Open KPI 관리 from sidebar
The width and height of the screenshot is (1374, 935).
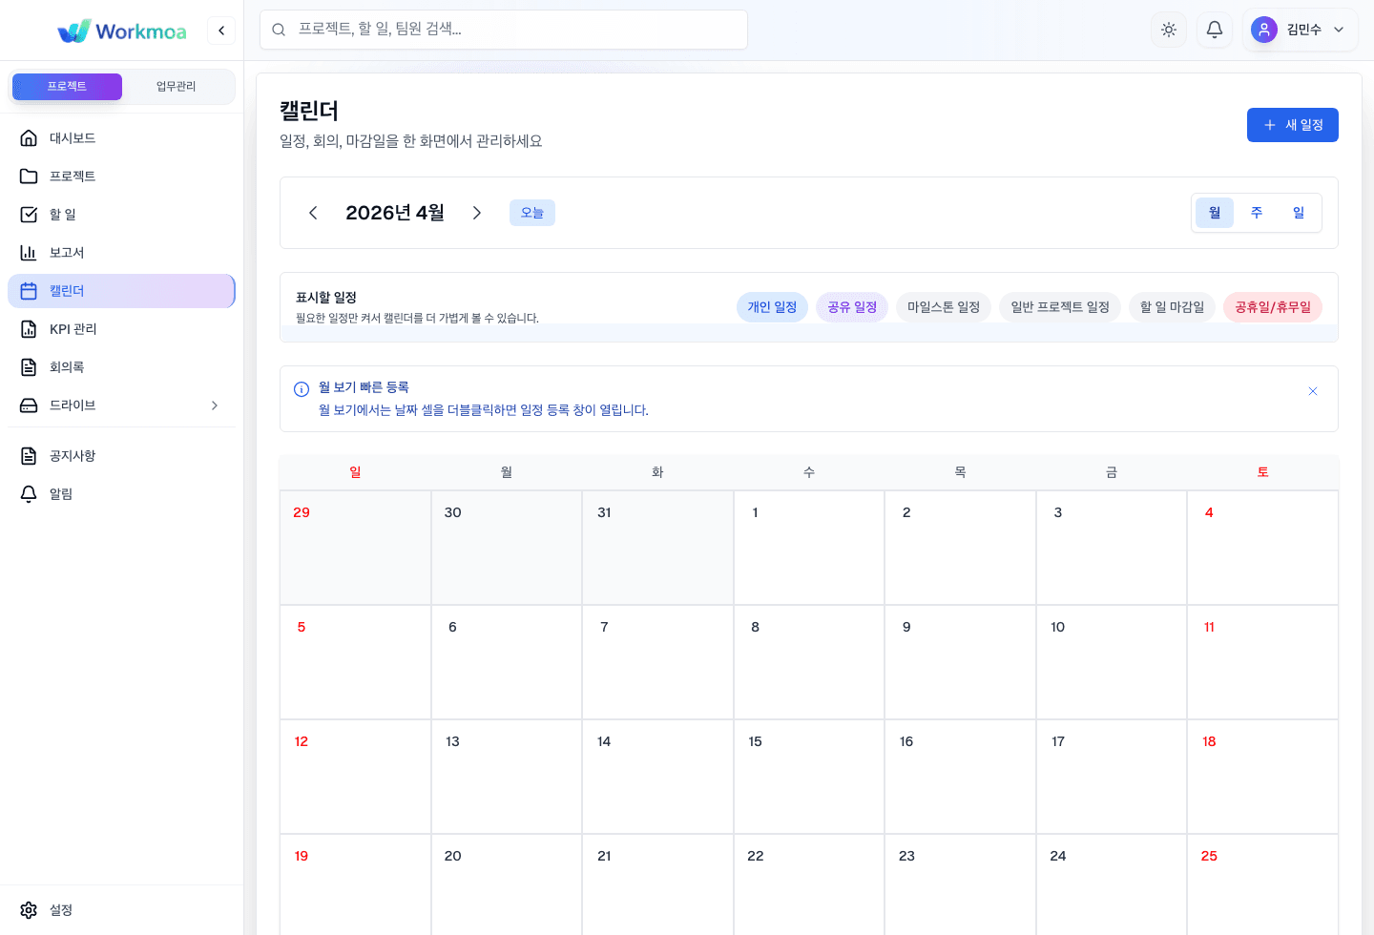(121, 329)
